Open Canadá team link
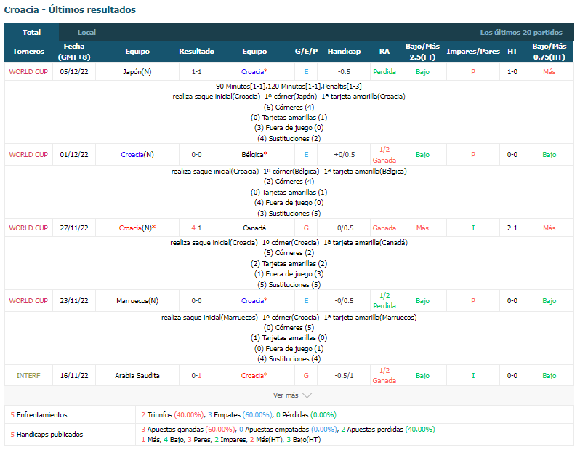Image resolution: width=580 pixels, height=450 pixels. coord(254,228)
